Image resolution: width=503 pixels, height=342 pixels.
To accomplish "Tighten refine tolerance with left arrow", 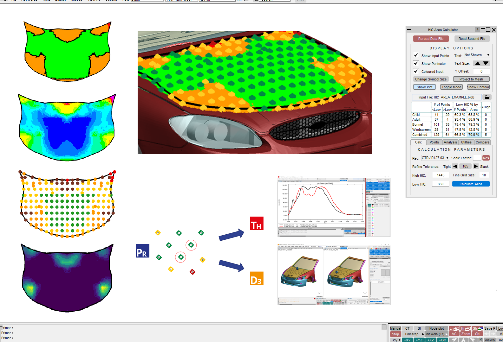I will (x=455, y=166).
